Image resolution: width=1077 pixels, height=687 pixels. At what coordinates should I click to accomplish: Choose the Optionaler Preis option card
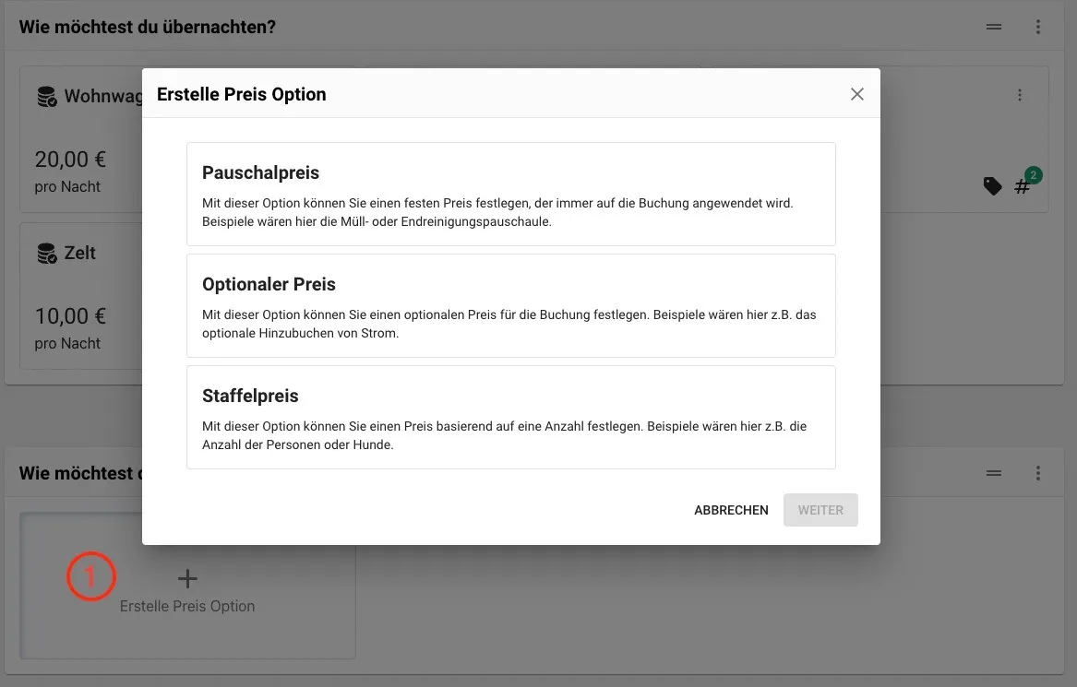pos(511,305)
